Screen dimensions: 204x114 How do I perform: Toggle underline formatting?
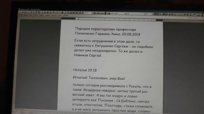pos(161,14)
